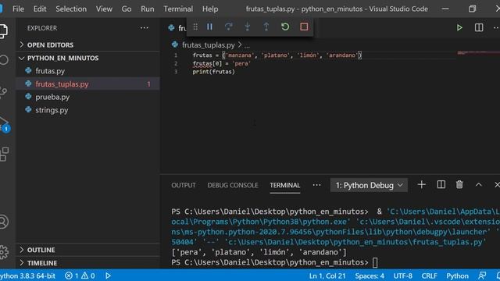Maximize panel with up chevron

click(x=478, y=185)
